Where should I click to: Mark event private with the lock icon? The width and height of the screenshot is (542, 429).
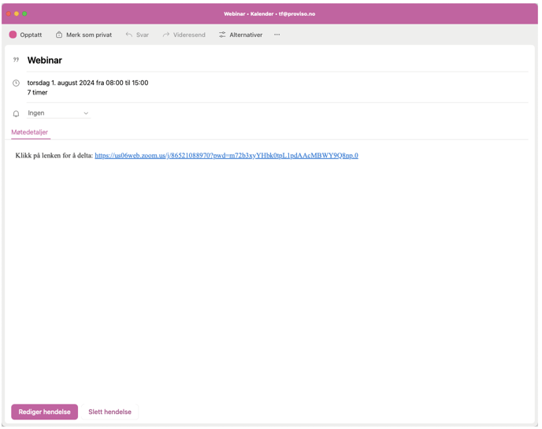pyautogui.click(x=59, y=35)
